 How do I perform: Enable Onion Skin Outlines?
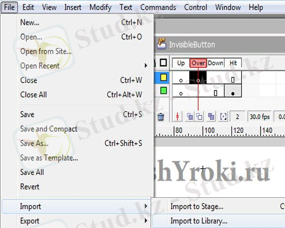coord(199,116)
